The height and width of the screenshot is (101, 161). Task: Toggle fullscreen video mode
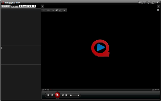[x=66, y=95]
